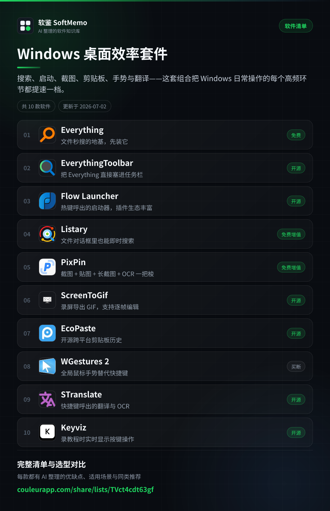Open the EcoPaste blue icon
This screenshot has width=330, height=511.
click(47, 333)
